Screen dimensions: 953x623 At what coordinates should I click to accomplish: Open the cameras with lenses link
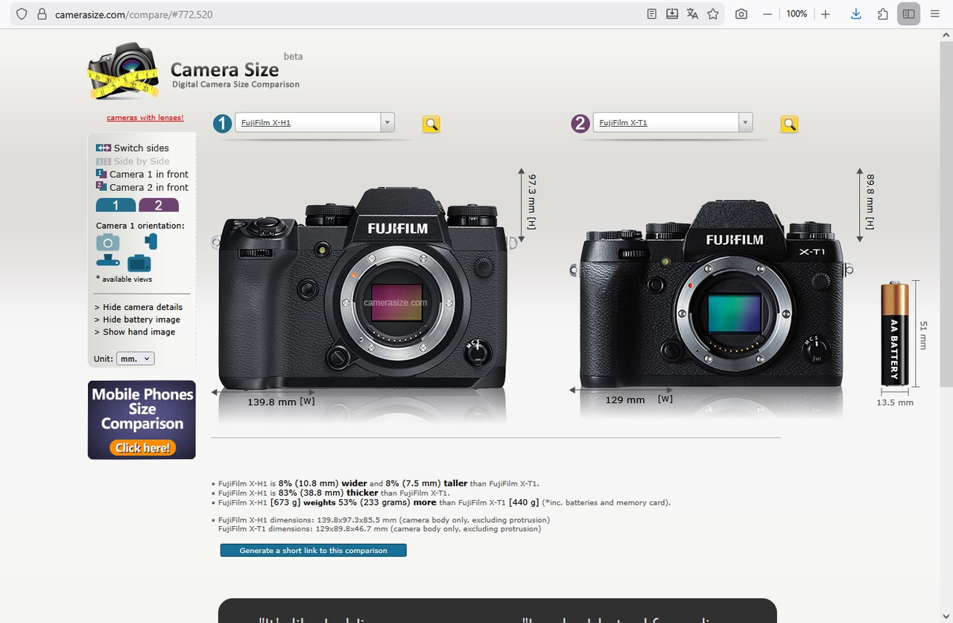[145, 118]
